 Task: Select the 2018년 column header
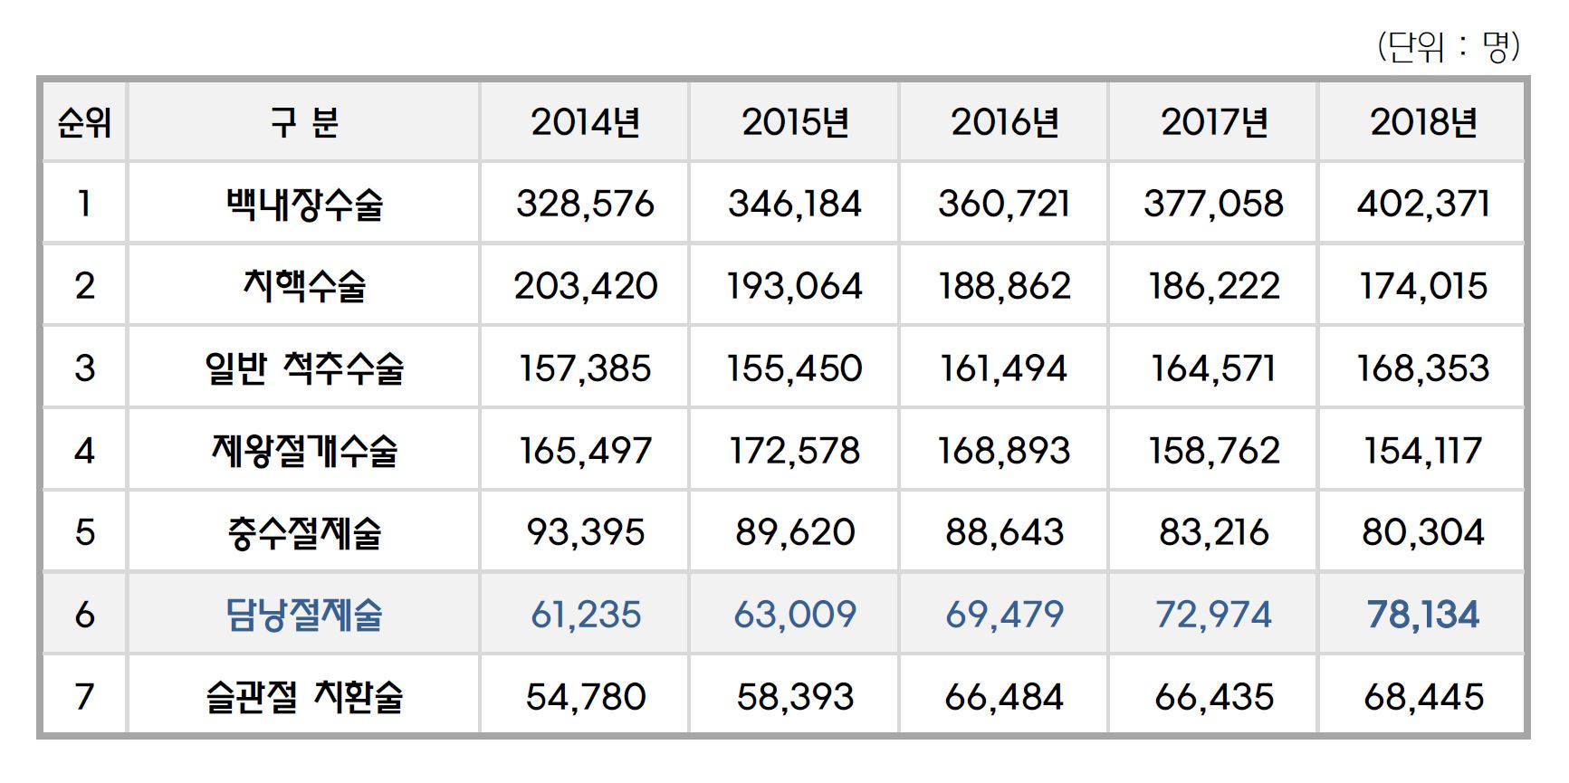(x=1423, y=122)
